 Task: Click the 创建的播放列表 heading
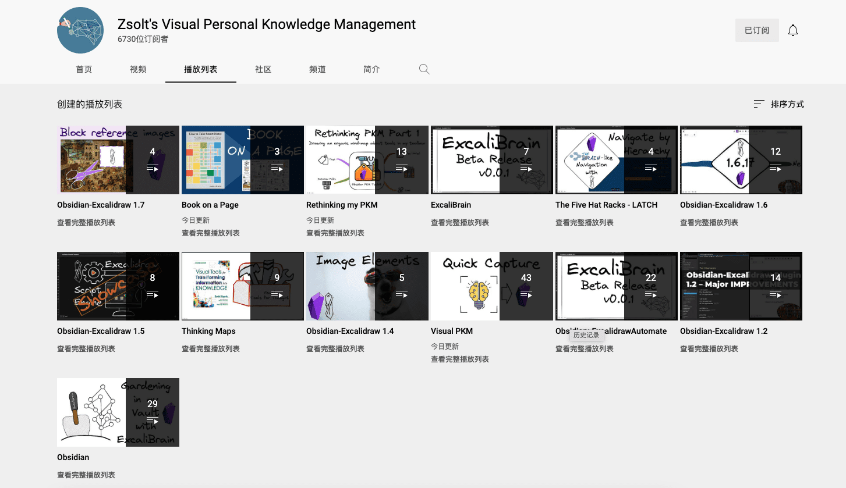click(90, 104)
